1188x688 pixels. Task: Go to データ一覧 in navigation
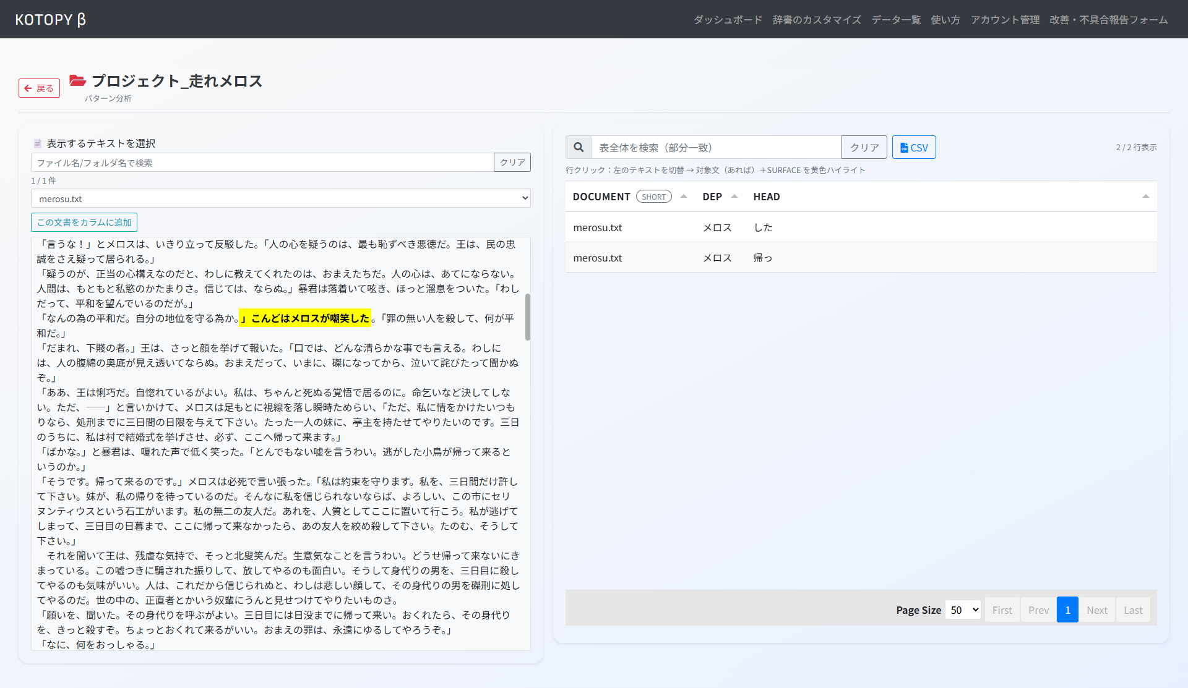tap(895, 20)
